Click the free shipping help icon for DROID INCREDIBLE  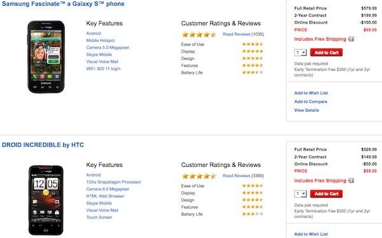coord(351,181)
